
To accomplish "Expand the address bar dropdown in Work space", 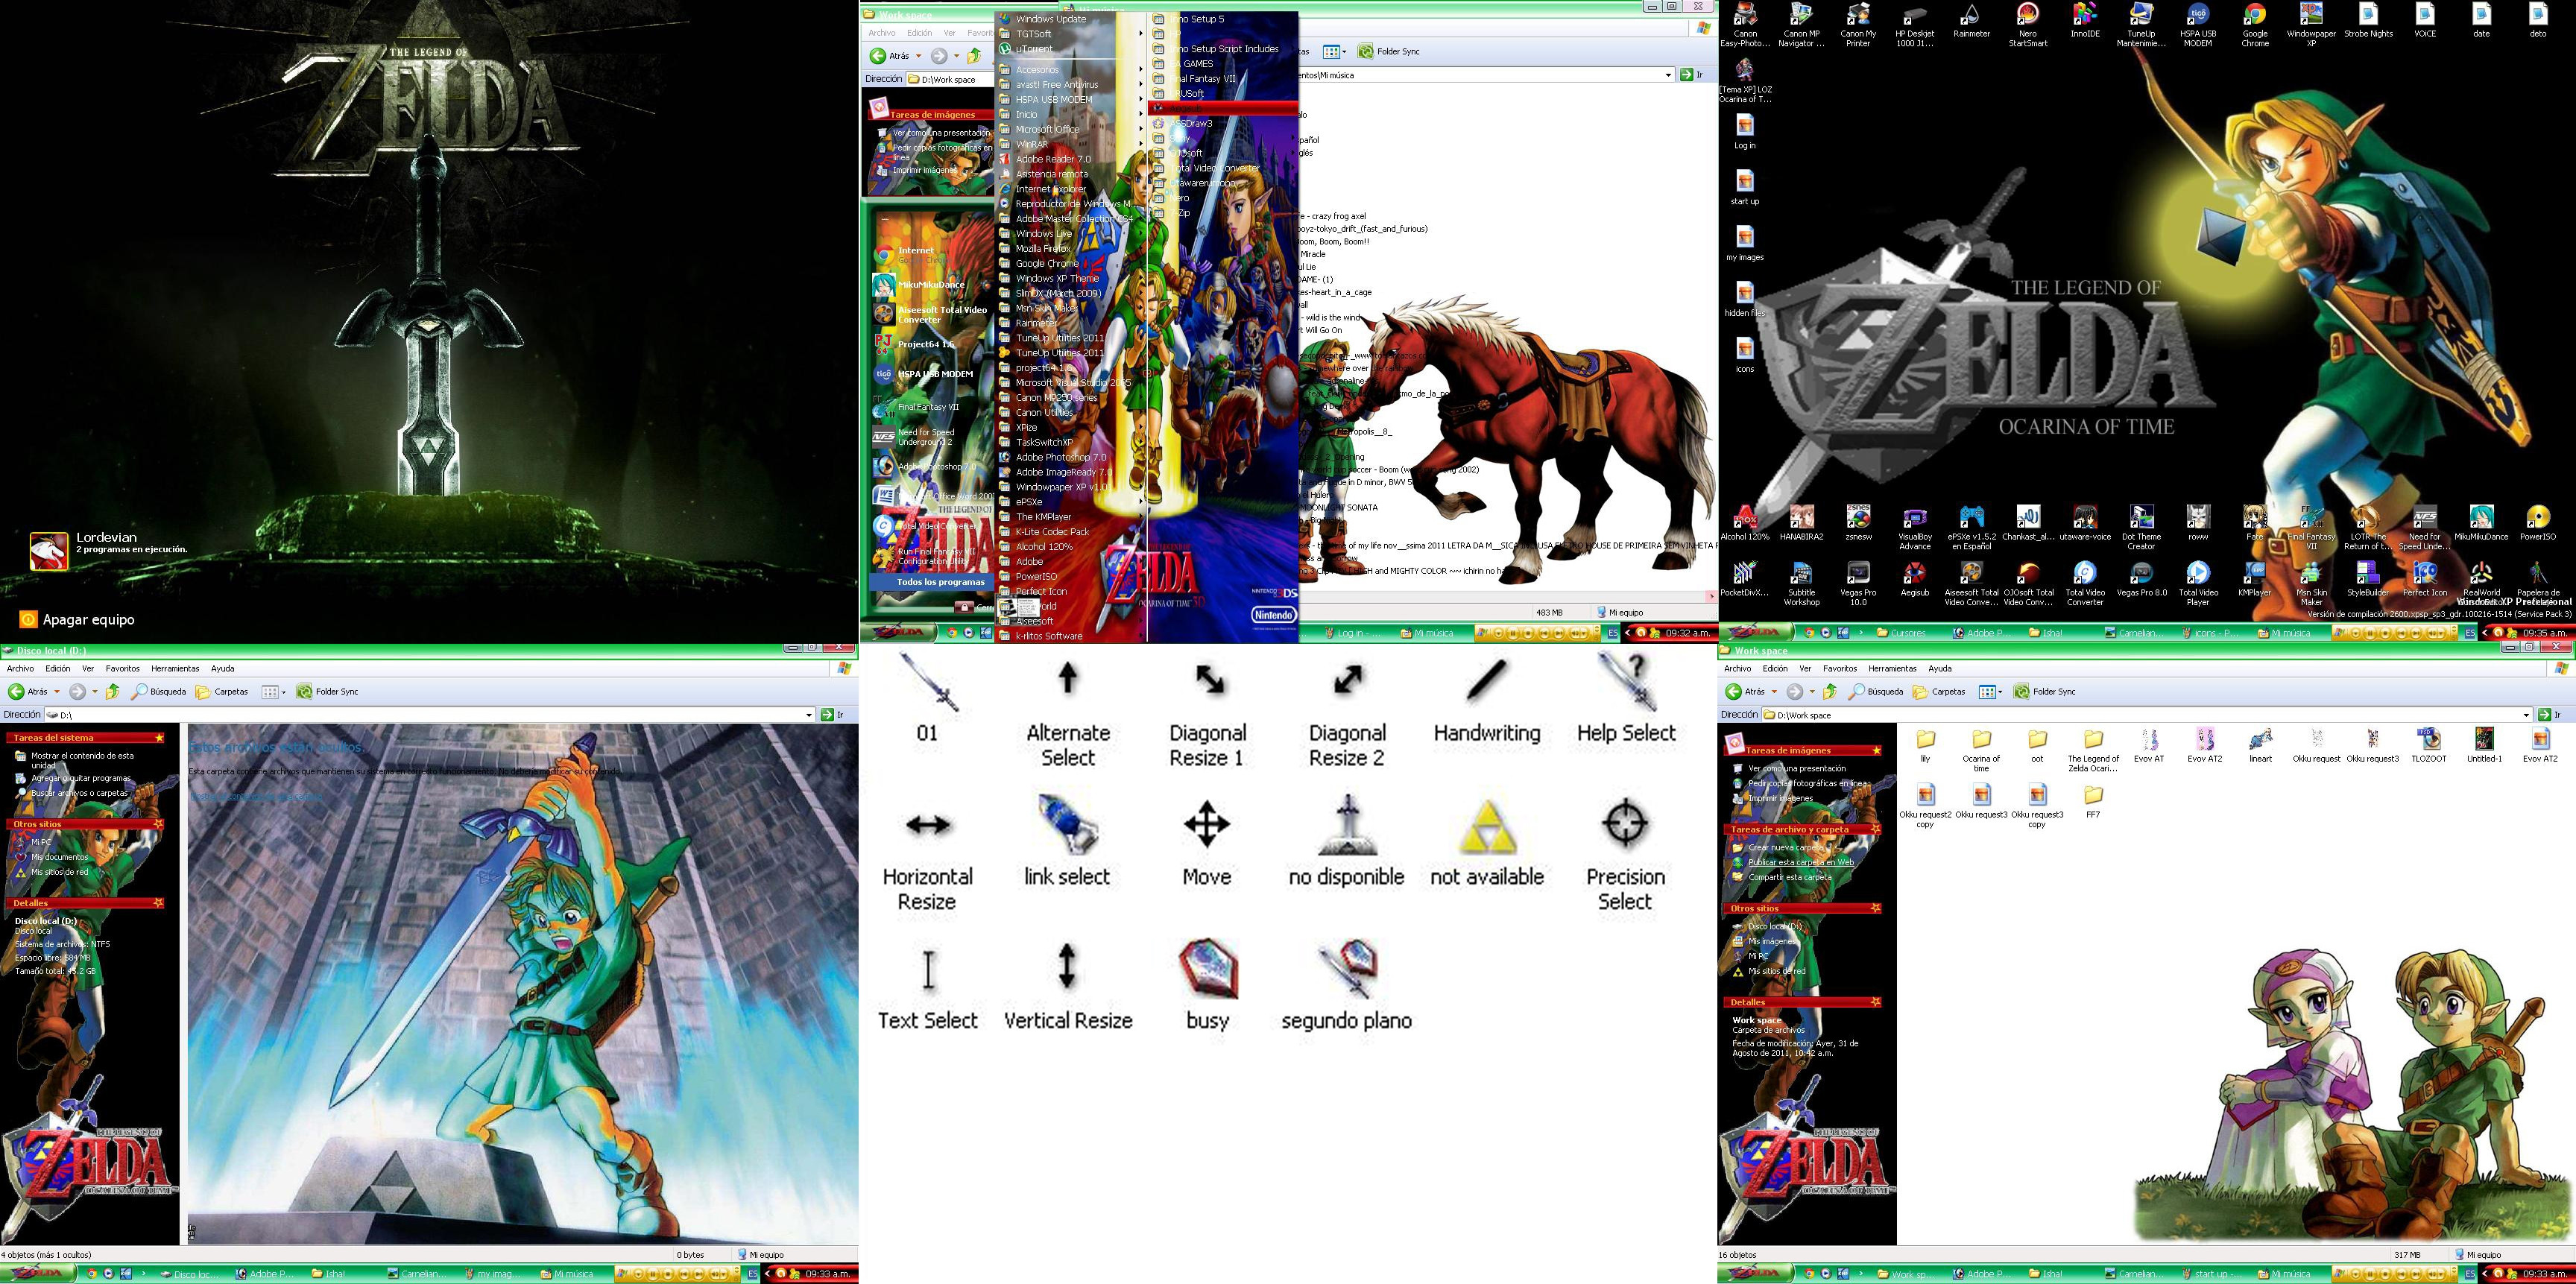I will [2526, 715].
